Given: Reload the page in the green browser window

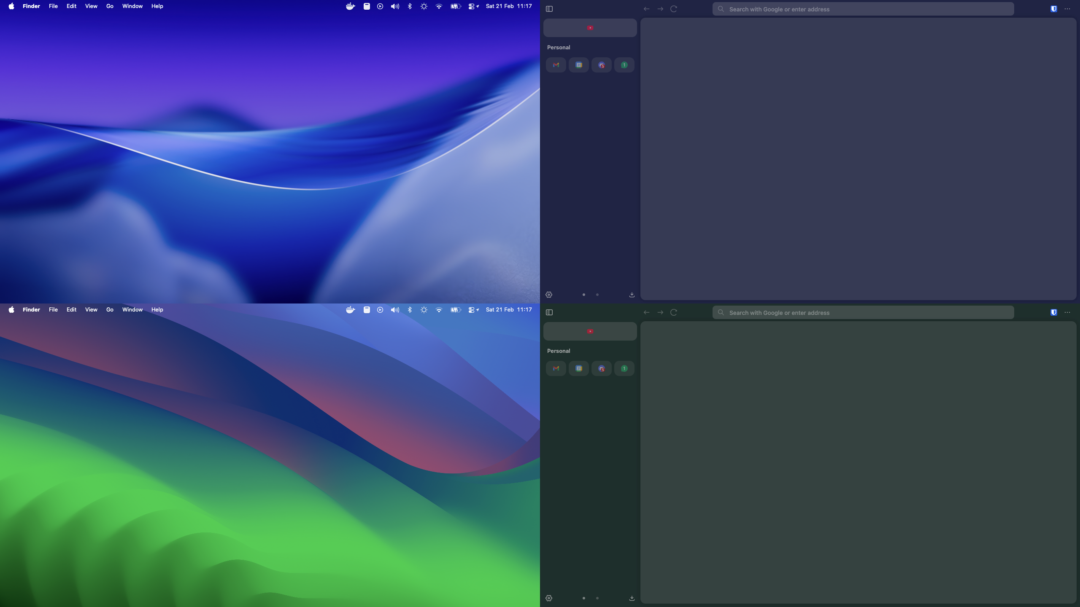Looking at the screenshot, I should pyautogui.click(x=674, y=312).
